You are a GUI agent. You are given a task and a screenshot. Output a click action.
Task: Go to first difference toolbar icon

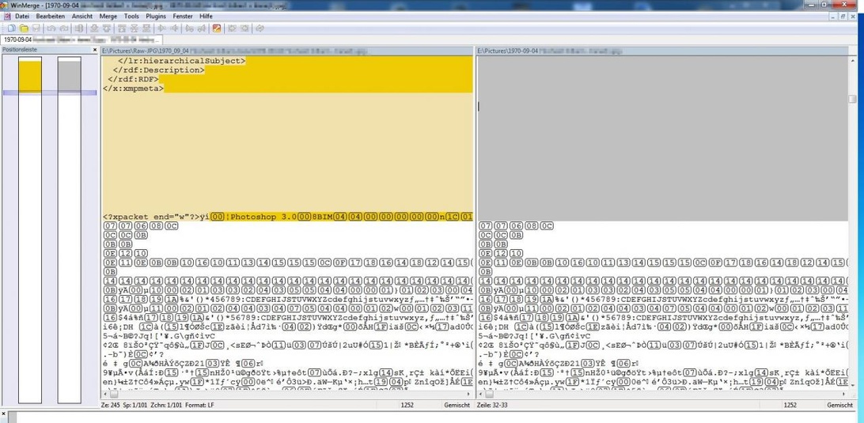[x=121, y=28]
